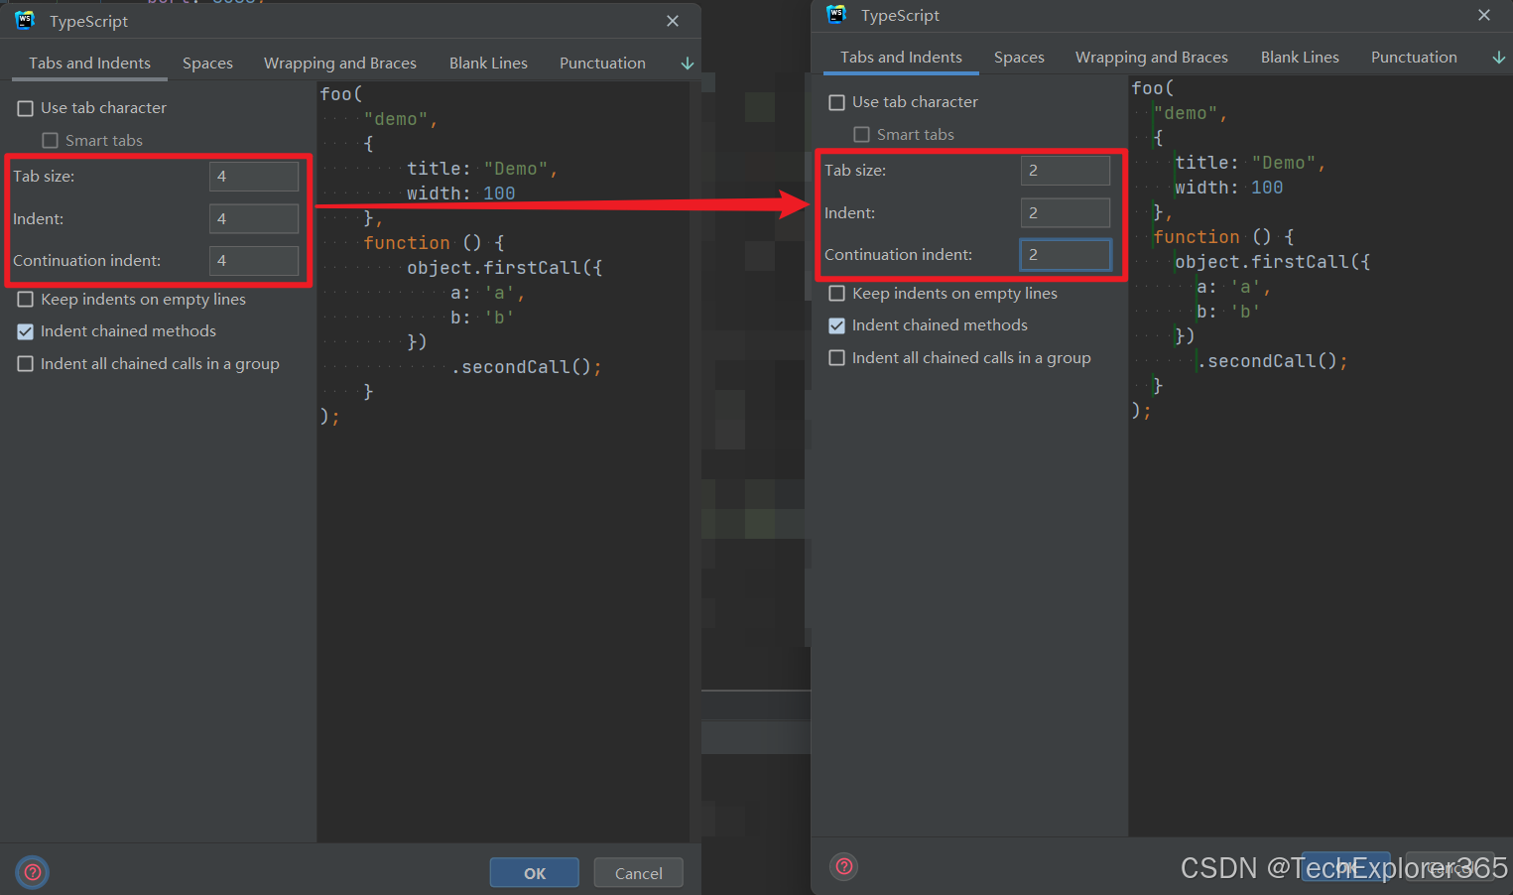
Task: Open Wrapping and Braces tab, left dialog
Action: [x=340, y=64]
